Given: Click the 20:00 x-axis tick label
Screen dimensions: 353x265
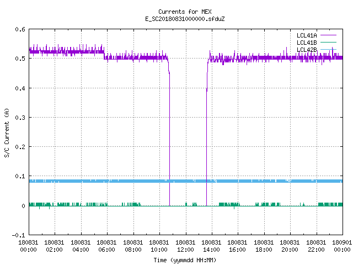Looking at the screenshot, I should point(290,250).
